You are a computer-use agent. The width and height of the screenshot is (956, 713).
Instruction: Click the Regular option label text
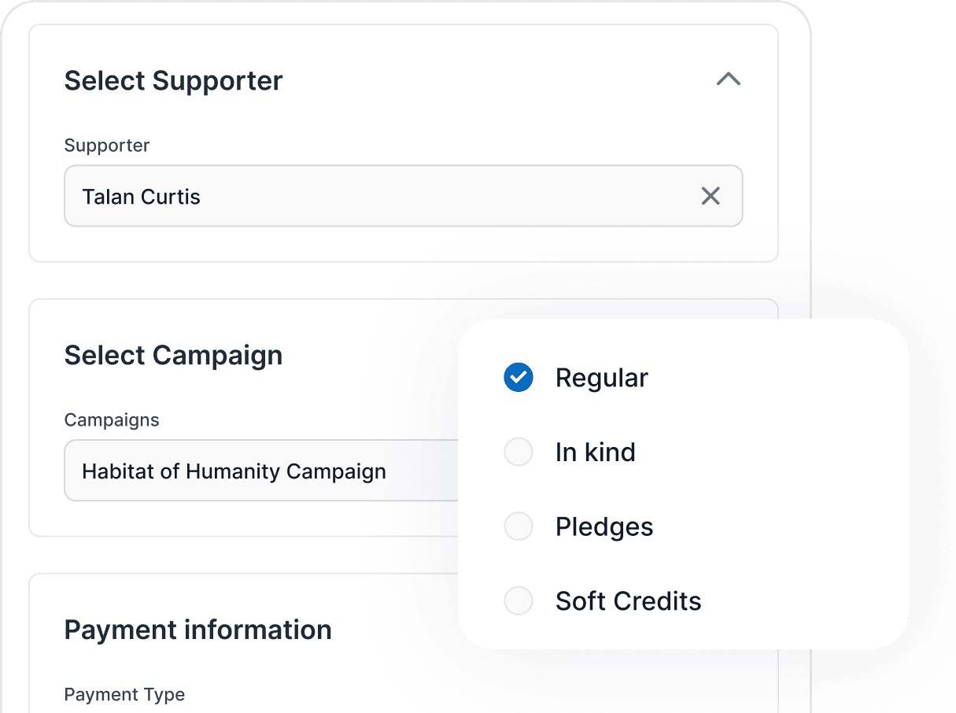click(x=601, y=378)
